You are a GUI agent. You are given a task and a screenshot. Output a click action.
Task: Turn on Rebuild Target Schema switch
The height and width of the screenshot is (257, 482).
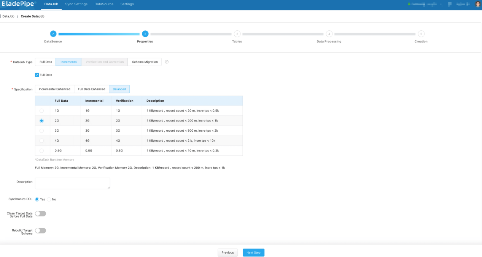pos(40,230)
